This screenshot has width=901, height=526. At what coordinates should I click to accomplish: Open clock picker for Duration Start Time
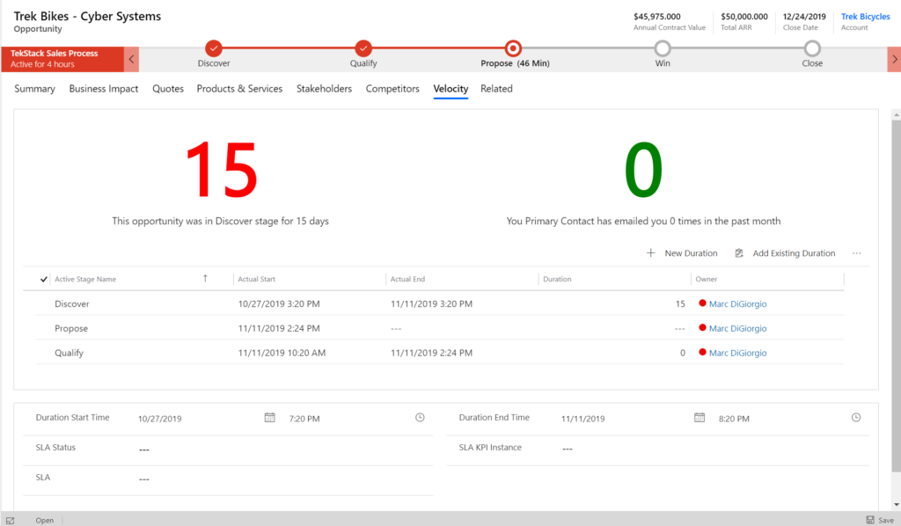(x=420, y=418)
